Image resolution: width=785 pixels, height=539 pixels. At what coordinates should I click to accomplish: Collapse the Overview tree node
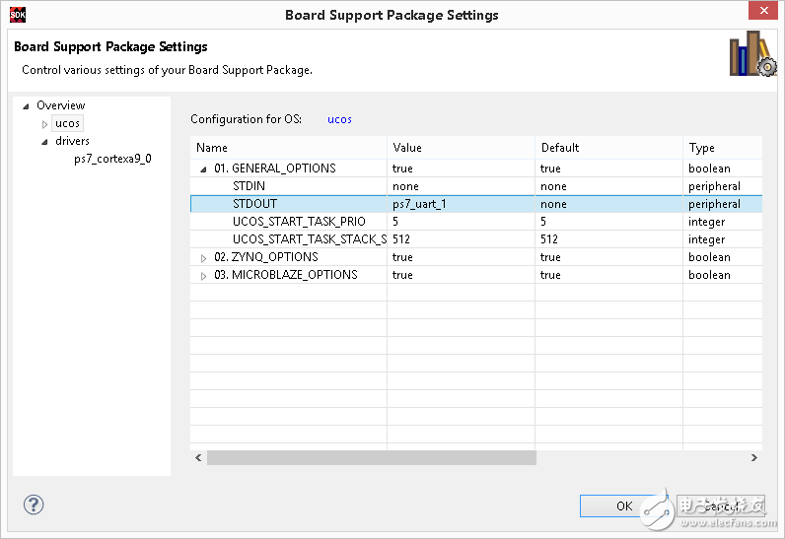pyautogui.click(x=26, y=106)
